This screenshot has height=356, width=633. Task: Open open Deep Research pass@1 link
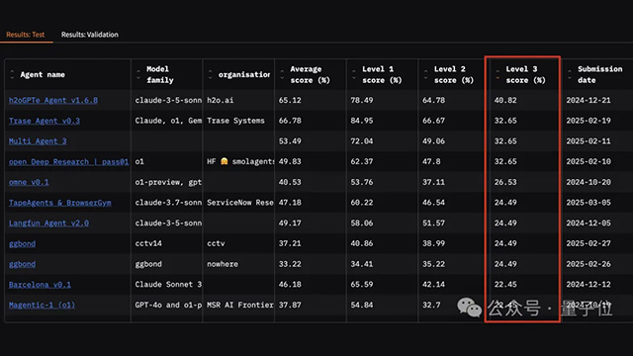click(68, 162)
